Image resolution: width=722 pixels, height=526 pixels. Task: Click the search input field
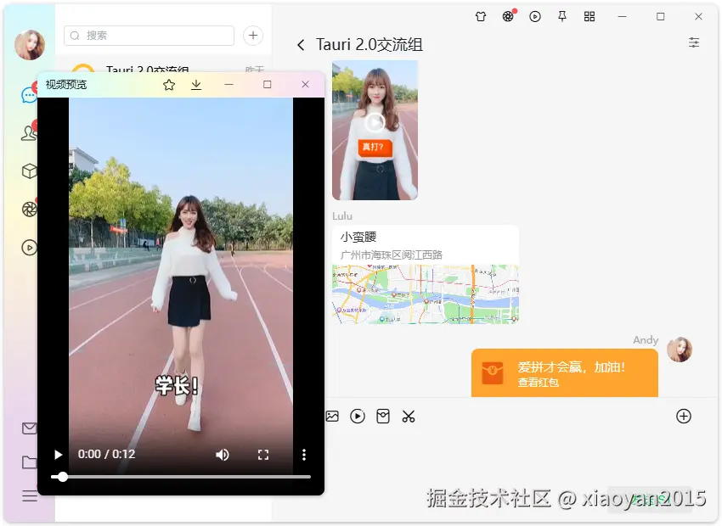click(149, 36)
